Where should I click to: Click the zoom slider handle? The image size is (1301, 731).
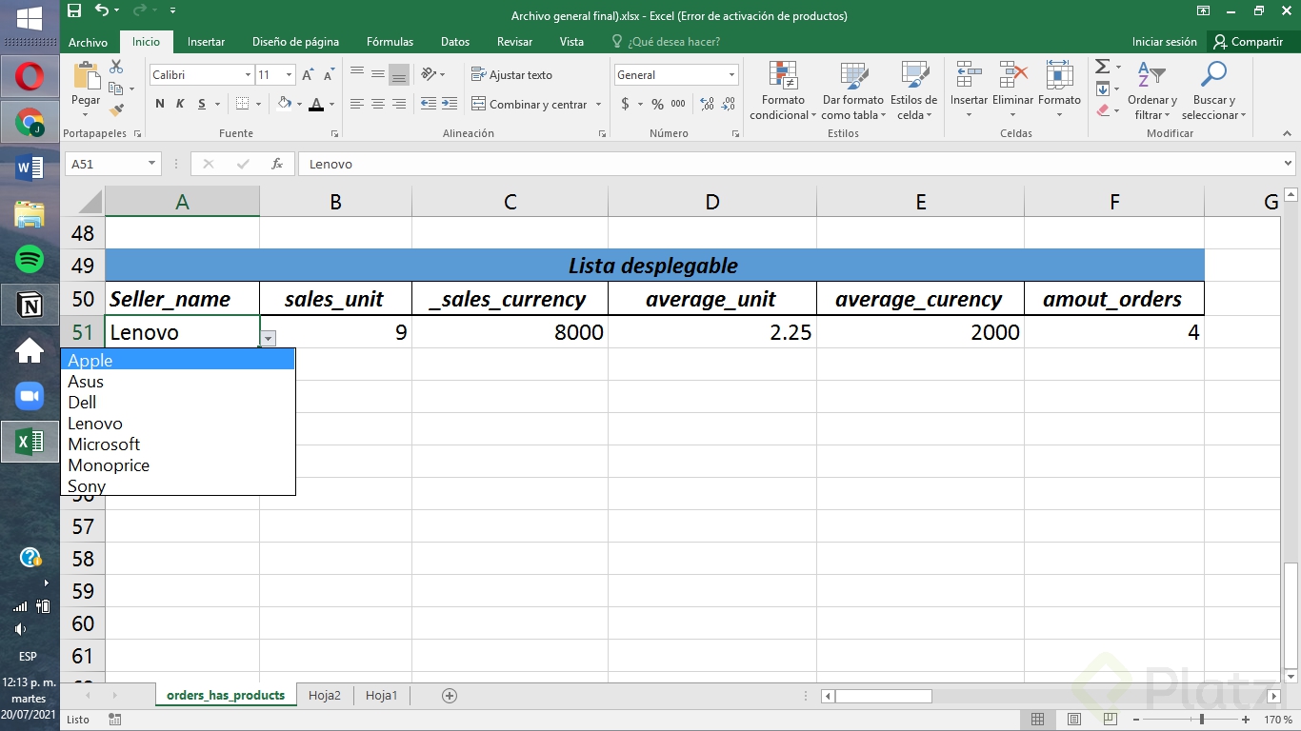pos(1202,720)
